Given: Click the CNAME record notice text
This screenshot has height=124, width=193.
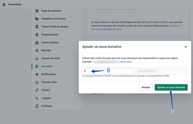Looking at the screenshot, I should coord(126,76).
